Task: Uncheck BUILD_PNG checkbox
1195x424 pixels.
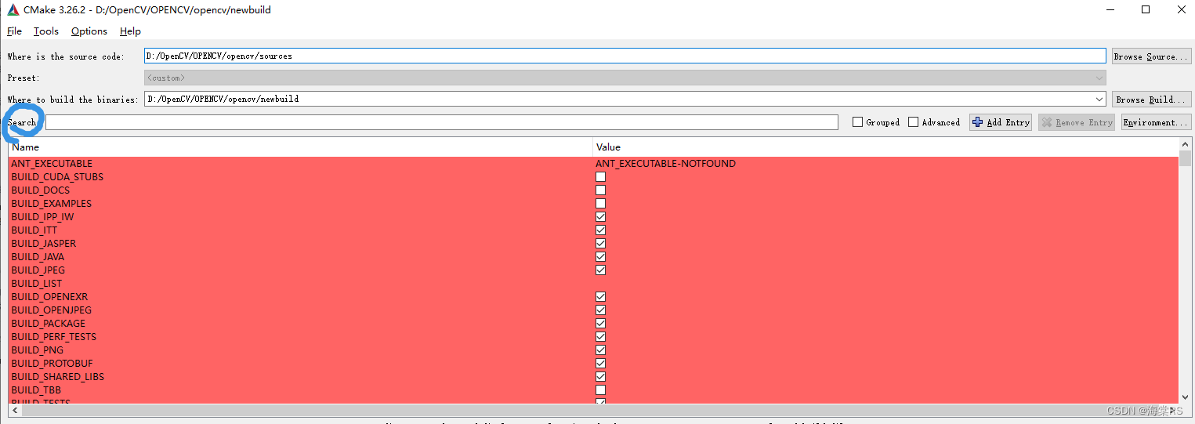Action: pyautogui.click(x=601, y=350)
